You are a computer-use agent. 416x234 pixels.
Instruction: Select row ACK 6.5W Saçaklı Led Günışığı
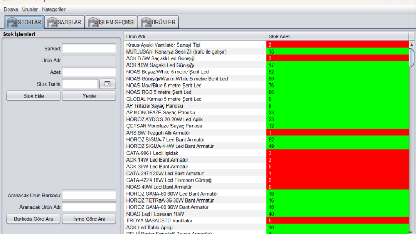(x=266, y=58)
